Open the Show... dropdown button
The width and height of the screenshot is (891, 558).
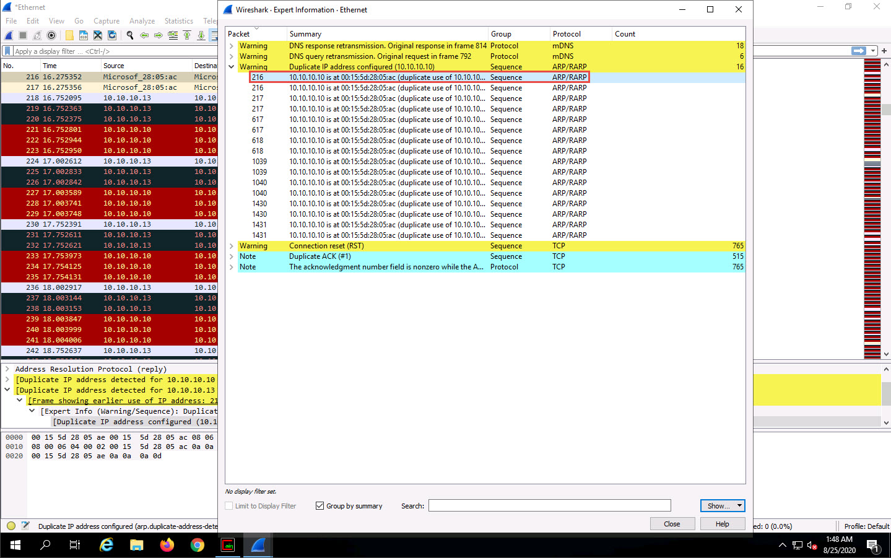coord(723,506)
